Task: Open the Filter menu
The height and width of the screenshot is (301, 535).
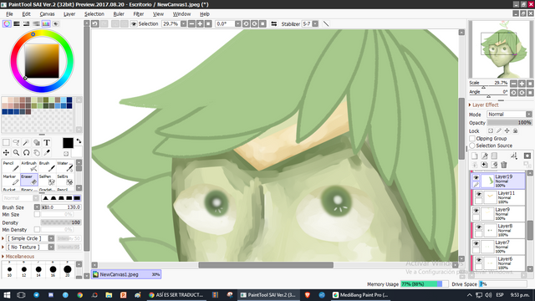Action: [138, 14]
